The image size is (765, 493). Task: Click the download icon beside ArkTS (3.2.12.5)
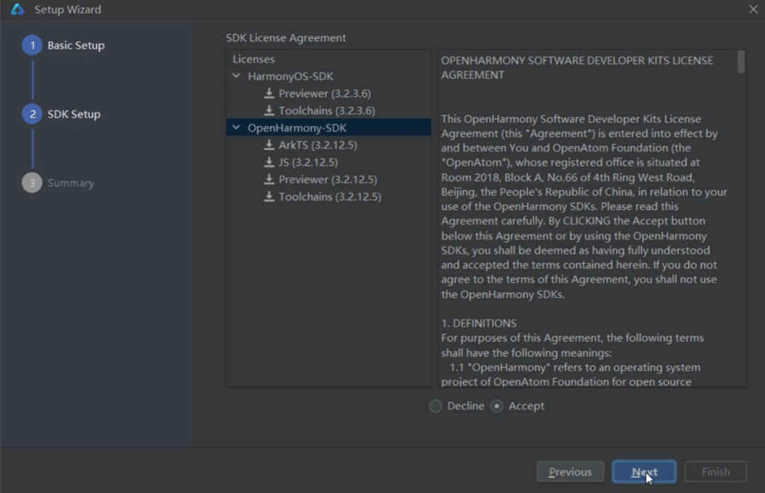click(x=269, y=145)
